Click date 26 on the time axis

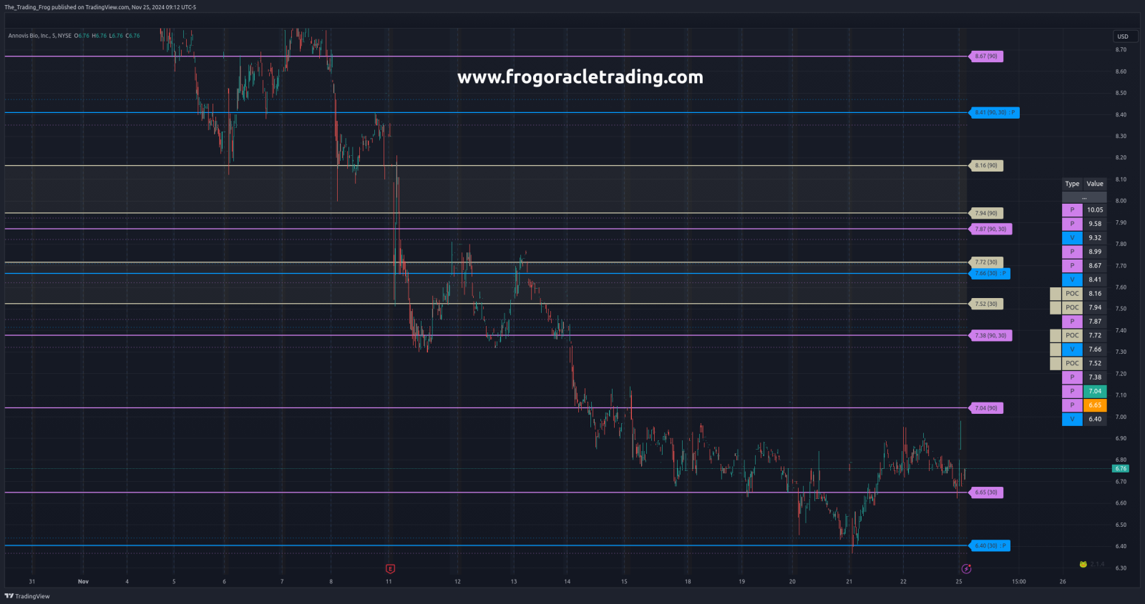coord(1063,582)
